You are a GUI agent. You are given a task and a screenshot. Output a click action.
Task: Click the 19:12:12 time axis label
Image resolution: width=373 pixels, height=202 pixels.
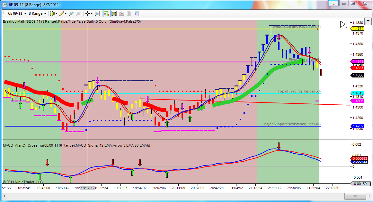point(87,188)
